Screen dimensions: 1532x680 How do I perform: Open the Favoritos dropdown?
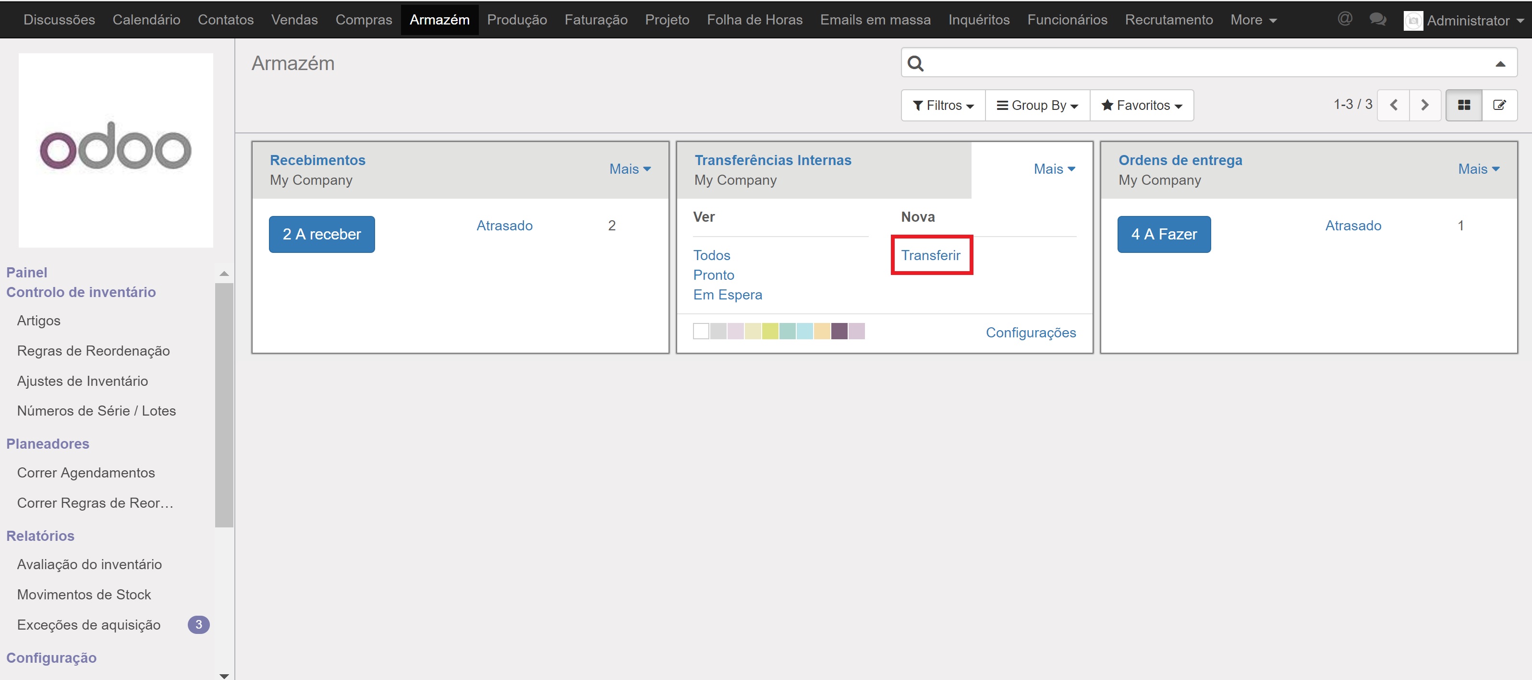point(1141,105)
